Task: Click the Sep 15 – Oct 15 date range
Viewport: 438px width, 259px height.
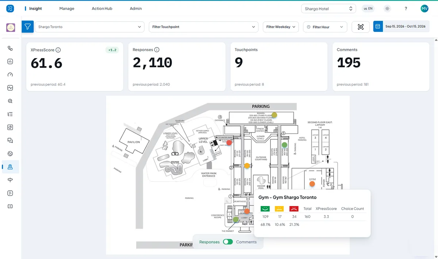Action: (x=406, y=27)
